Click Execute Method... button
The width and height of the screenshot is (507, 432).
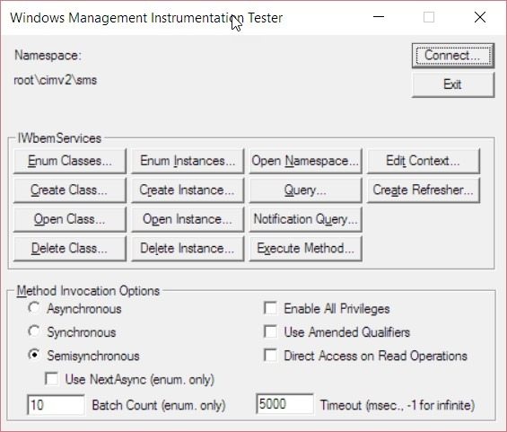[x=305, y=249]
